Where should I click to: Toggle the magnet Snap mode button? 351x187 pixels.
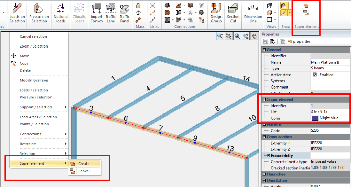click(x=284, y=6)
